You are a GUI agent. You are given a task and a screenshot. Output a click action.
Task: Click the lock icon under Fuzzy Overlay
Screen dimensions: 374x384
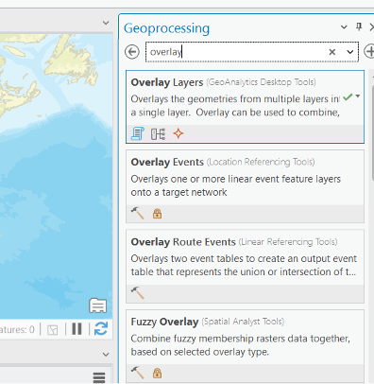click(157, 374)
